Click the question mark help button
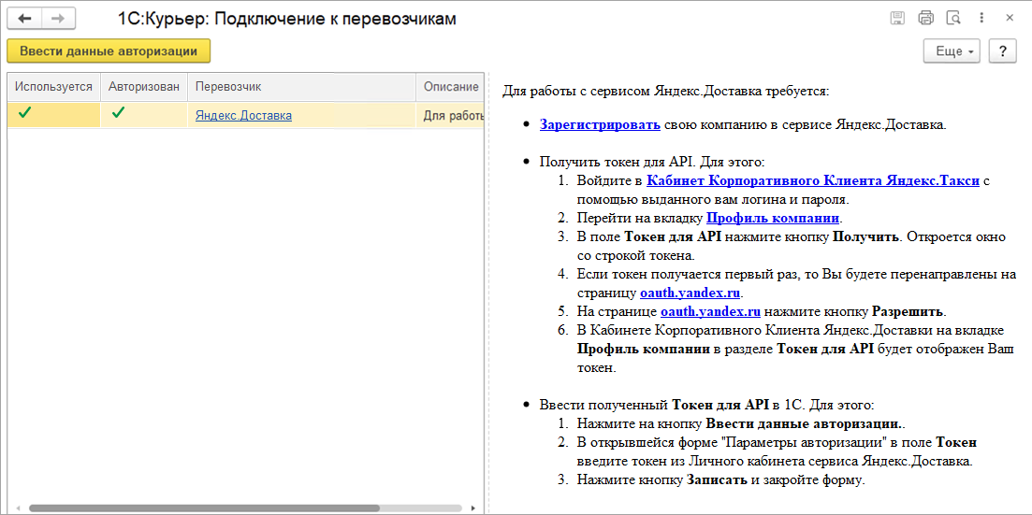Screen dimensions: 1032x515 tap(1003, 51)
